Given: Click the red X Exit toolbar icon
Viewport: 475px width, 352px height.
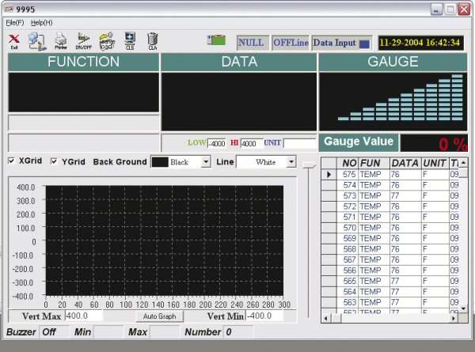Looking at the screenshot, I should [14, 40].
